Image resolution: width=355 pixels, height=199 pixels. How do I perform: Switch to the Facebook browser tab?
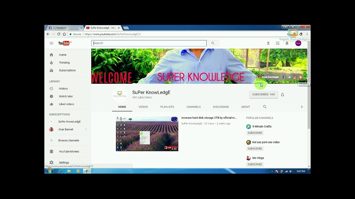coord(64,28)
